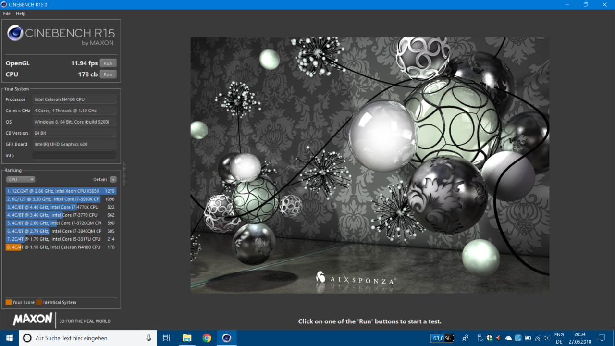Open the Wi-Fi network tray icon
Screen dimensions: 615x346
click(538, 338)
